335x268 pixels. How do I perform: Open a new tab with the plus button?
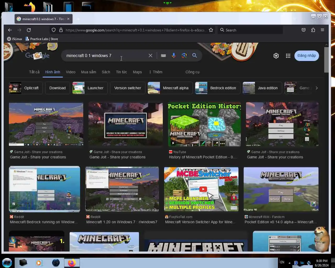[x=78, y=19]
